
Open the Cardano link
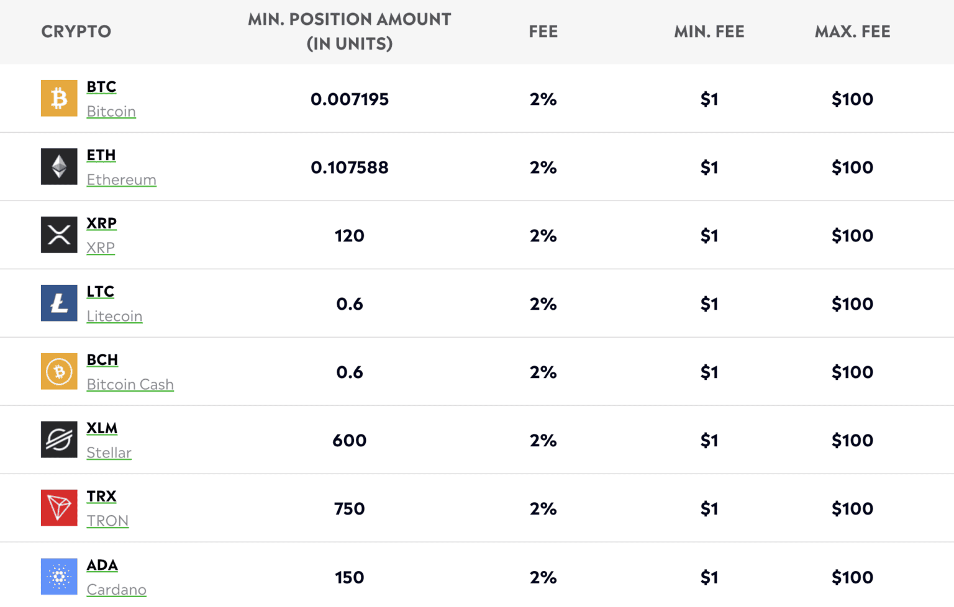point(116,590)
